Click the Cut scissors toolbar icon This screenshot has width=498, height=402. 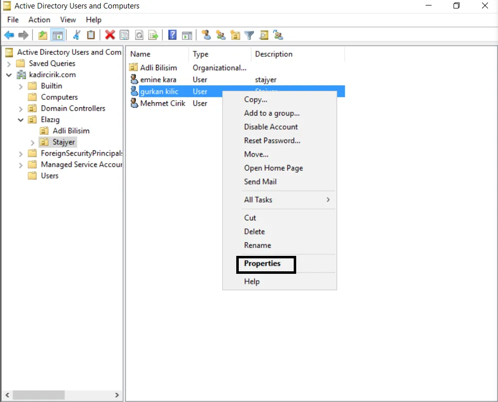76,35
